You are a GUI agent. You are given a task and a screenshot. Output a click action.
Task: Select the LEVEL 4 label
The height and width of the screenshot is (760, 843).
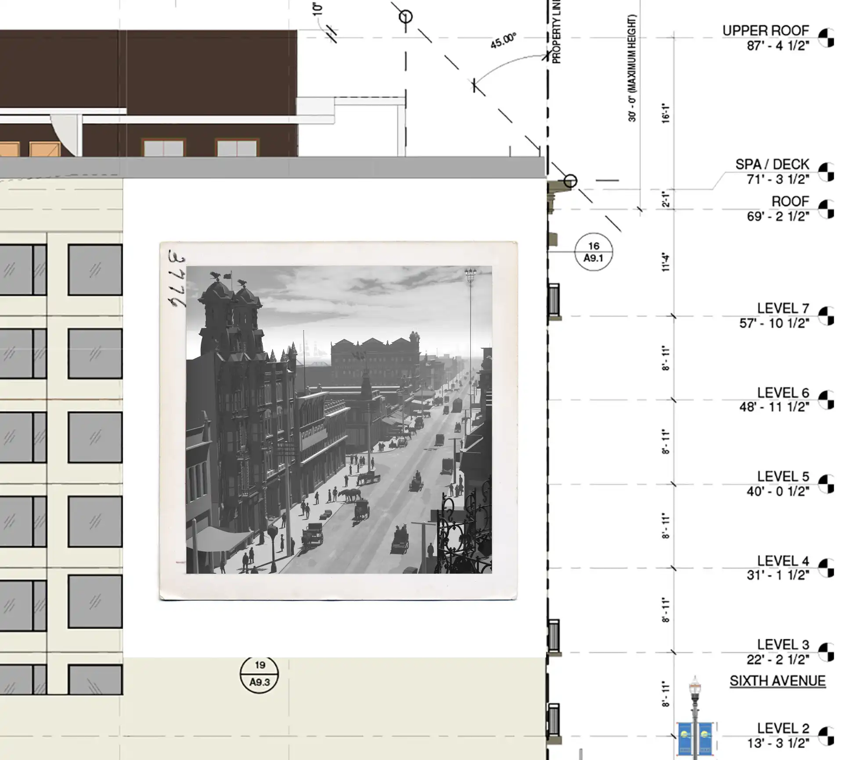point(783,560)
